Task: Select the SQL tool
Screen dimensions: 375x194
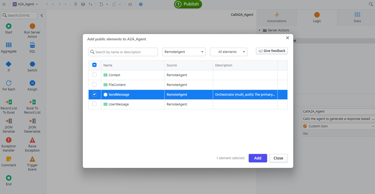Action: (32, 47)
